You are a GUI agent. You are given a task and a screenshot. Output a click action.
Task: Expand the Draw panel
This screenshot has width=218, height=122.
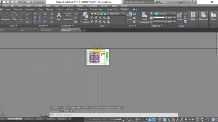[x=14, y=26]
